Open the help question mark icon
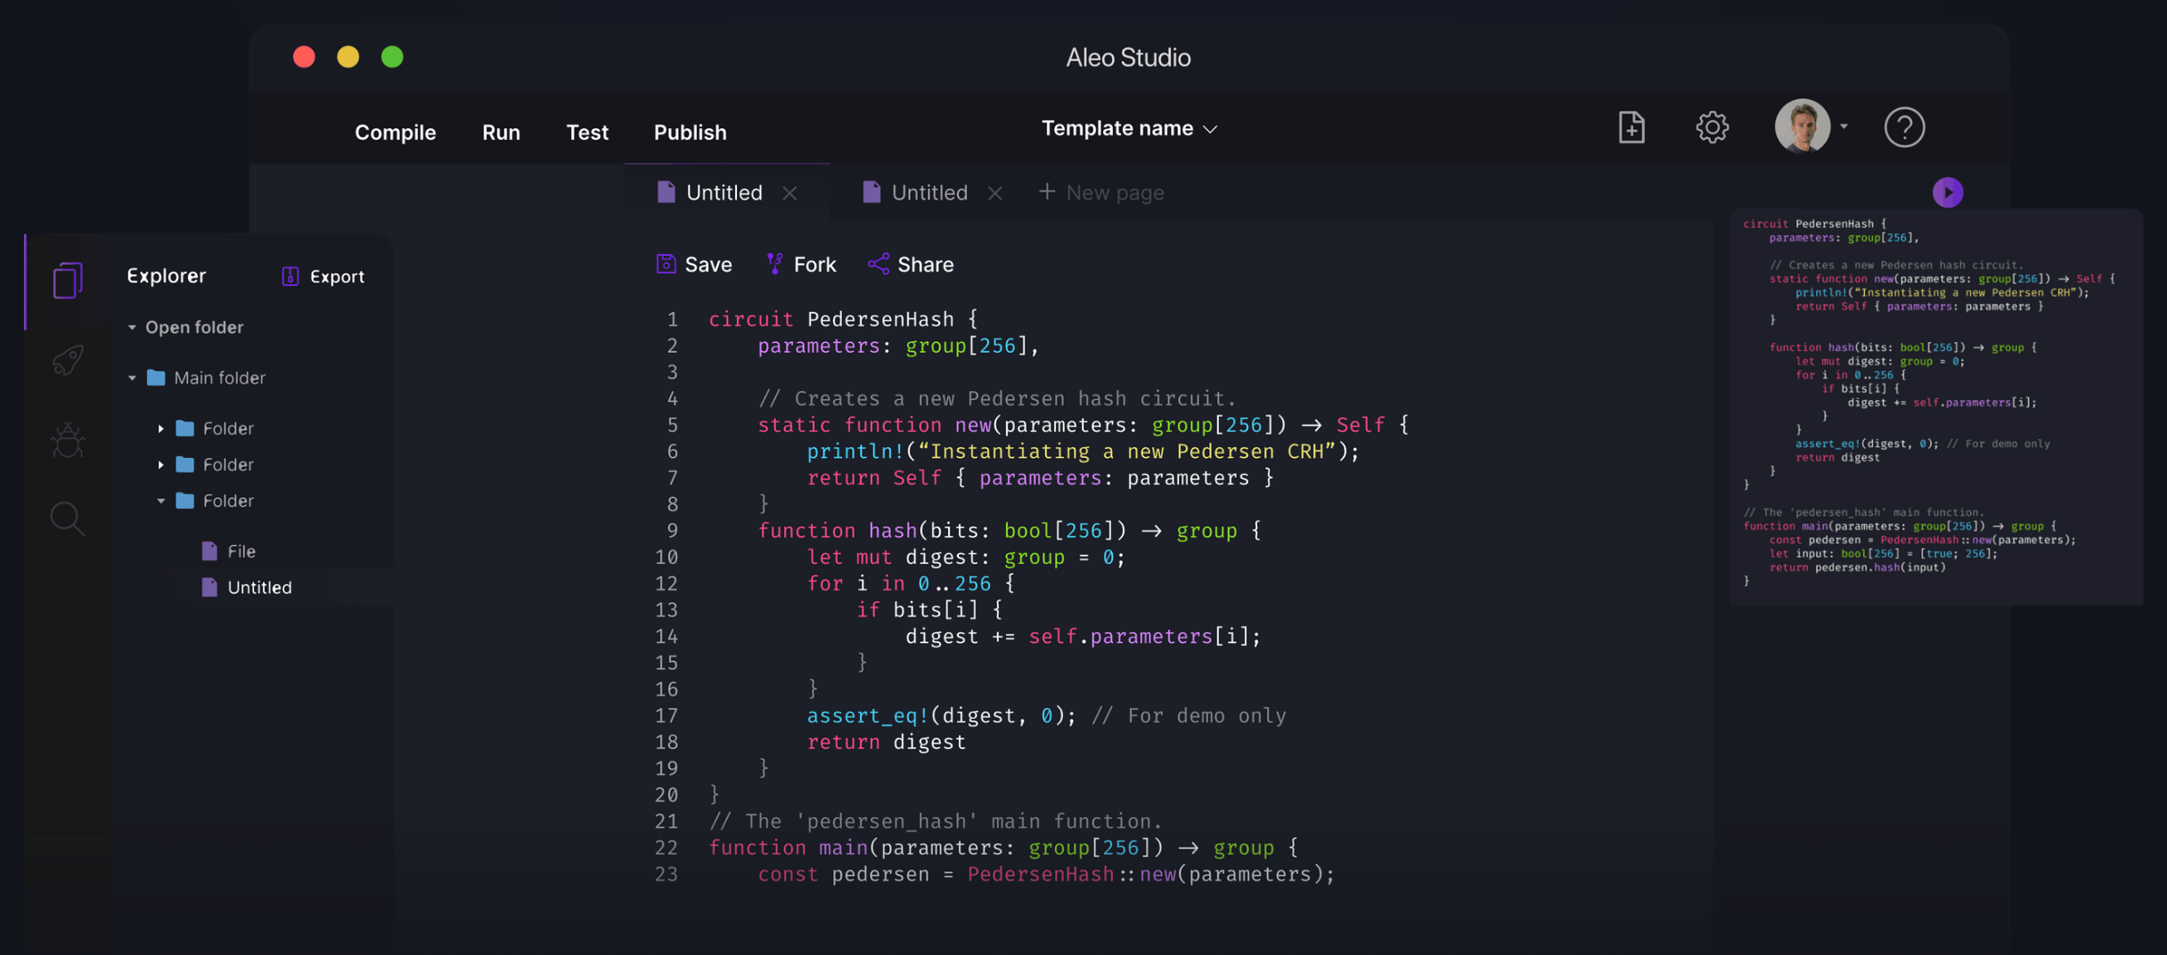The height and width of the screenshot is (955, 2167). (x=1904, y=127)
